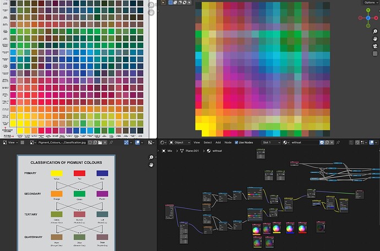
Task: Click the negative Y axis gizmo circle
Action: 368,26
